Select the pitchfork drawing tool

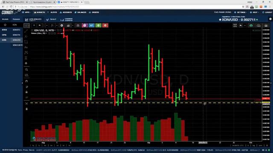[26, 37]
